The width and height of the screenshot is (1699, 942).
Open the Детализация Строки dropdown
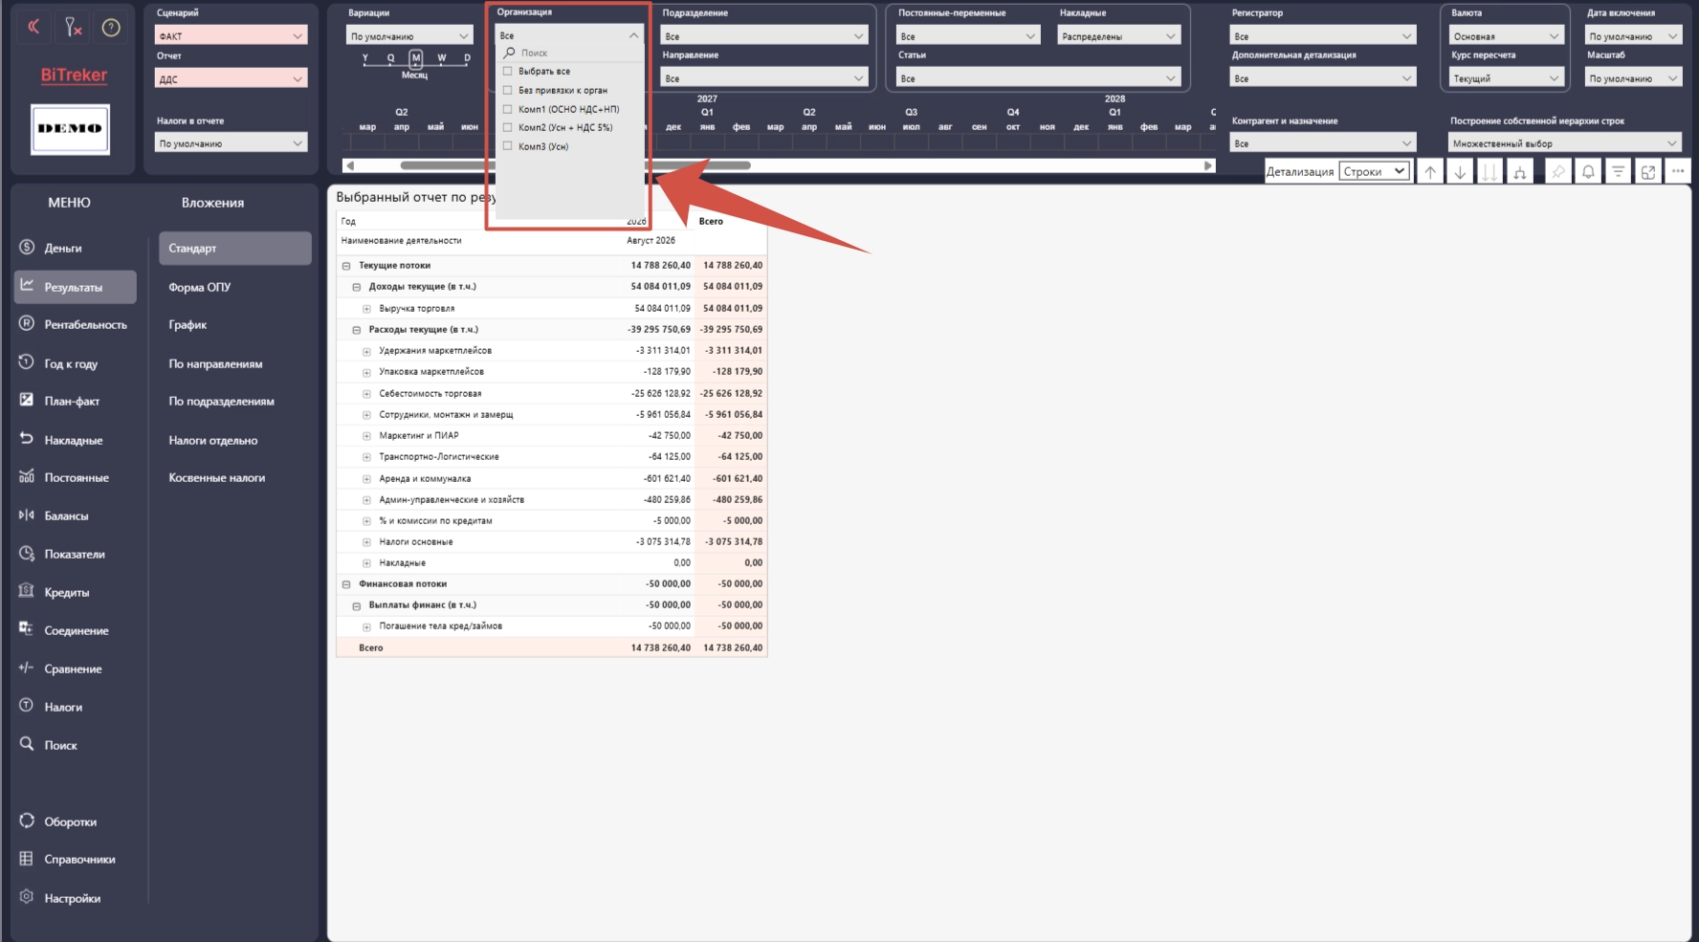pos(1374,172)
